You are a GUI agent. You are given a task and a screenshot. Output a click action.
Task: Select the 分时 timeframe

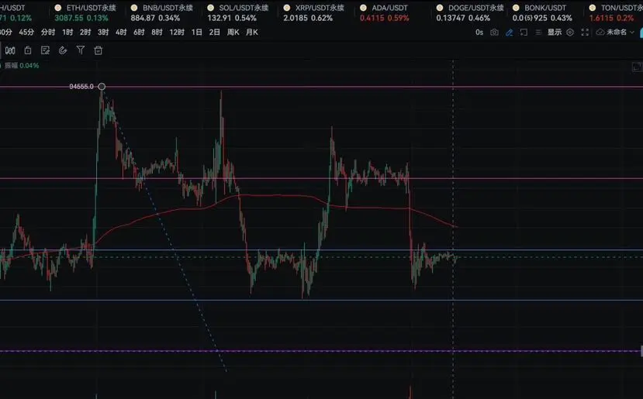click(x=48, y=33)
